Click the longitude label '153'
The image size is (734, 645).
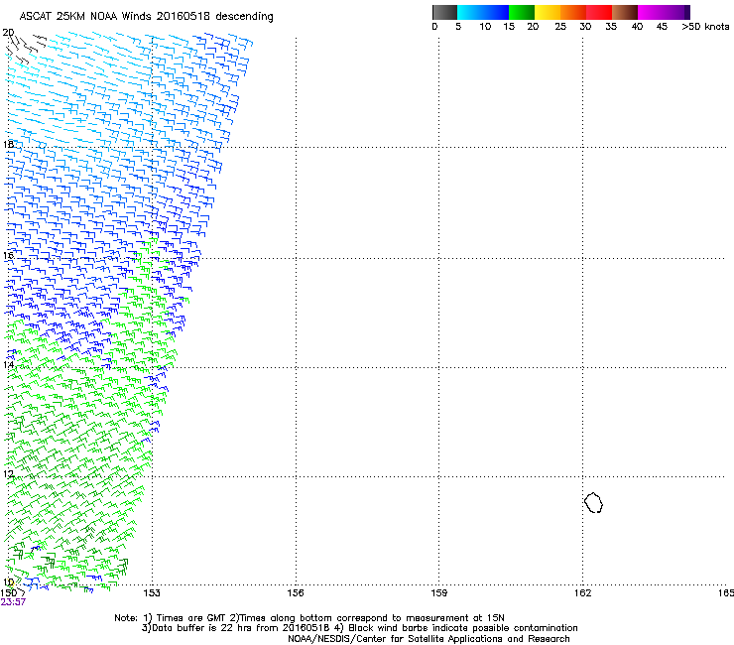[152, 593]
